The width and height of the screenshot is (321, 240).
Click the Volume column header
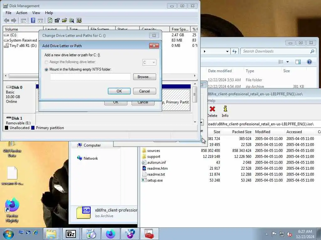click(23, 29)
